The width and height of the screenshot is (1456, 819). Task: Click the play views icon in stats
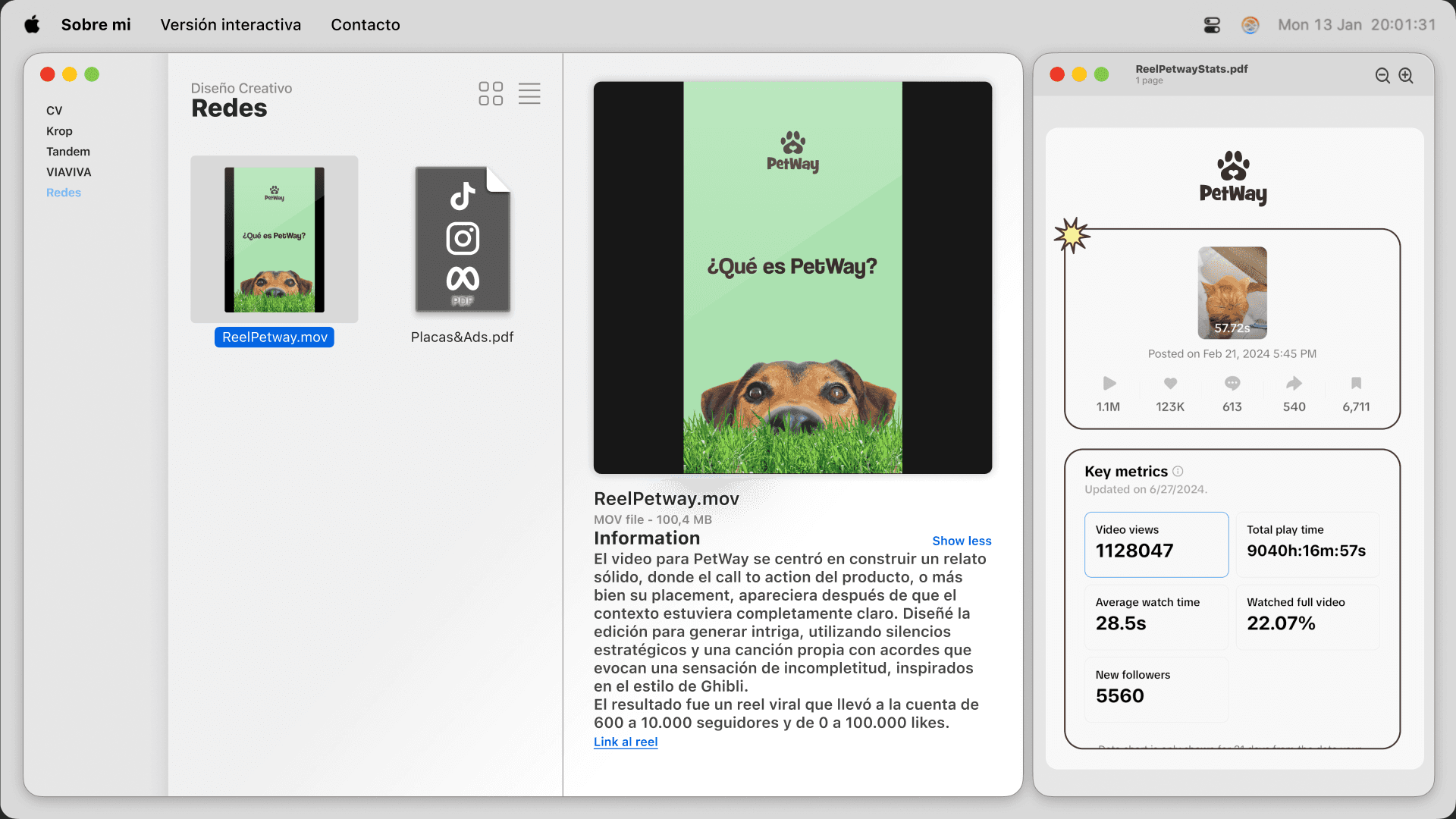1109,384
